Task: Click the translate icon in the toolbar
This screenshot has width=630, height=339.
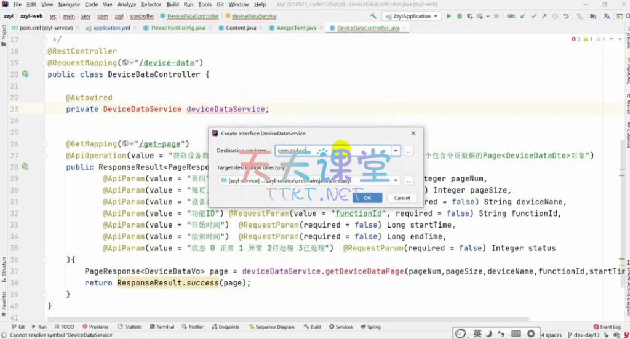Action: [607, 16]
